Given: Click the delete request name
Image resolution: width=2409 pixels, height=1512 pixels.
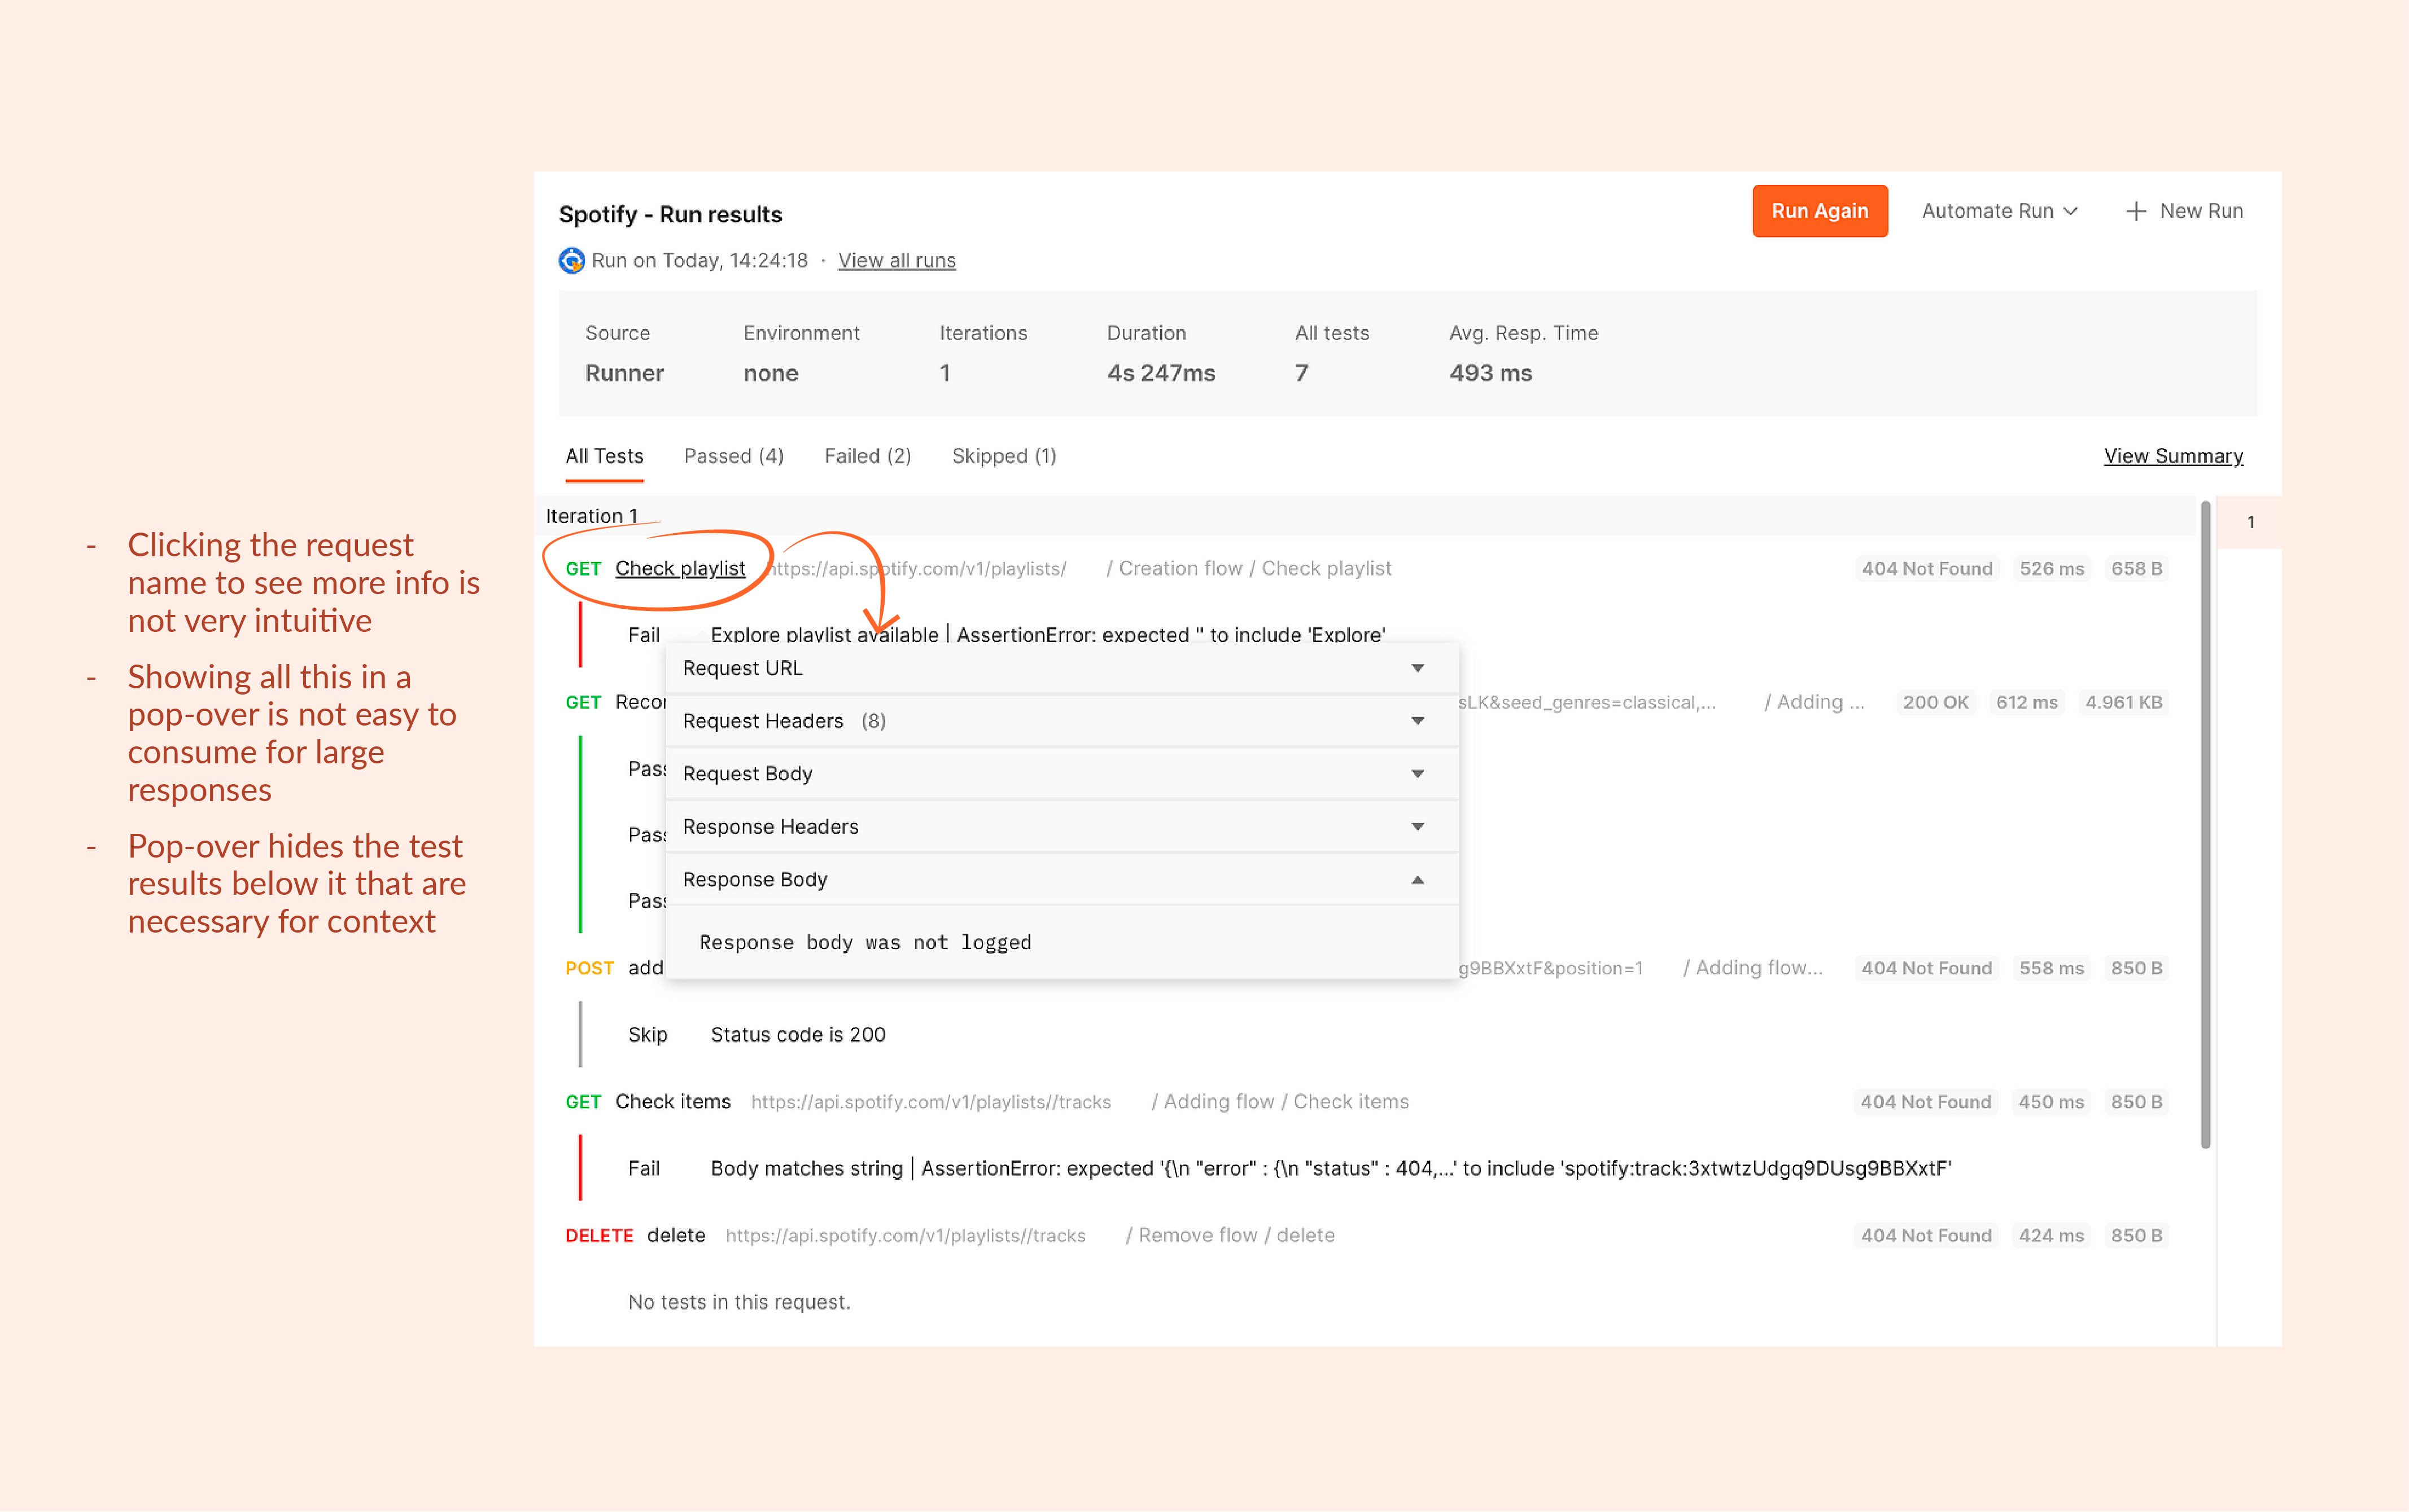Looking at the screenshot, I should tap(675, 1235).
